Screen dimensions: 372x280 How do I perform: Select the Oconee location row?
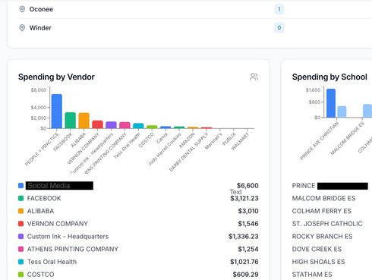click(195, 9)
